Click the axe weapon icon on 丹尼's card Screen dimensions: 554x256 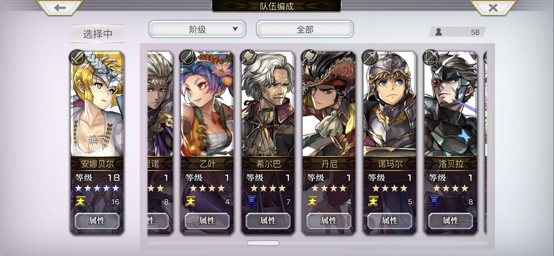click(x=309, y=57)
